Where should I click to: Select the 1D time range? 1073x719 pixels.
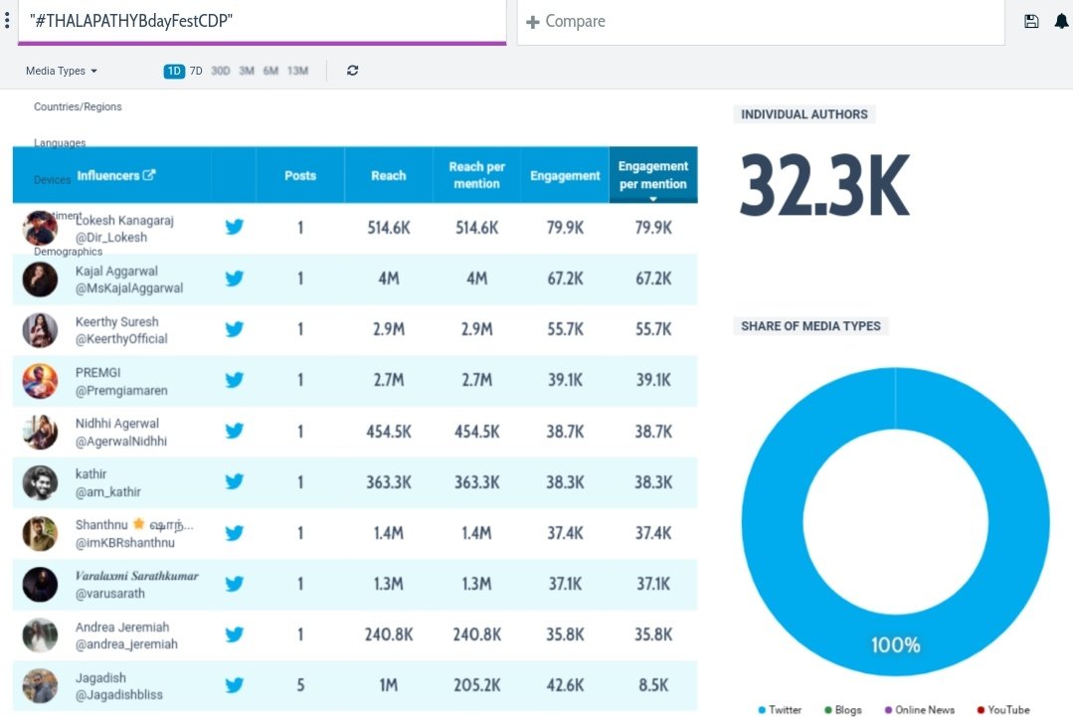click(174, 71)
